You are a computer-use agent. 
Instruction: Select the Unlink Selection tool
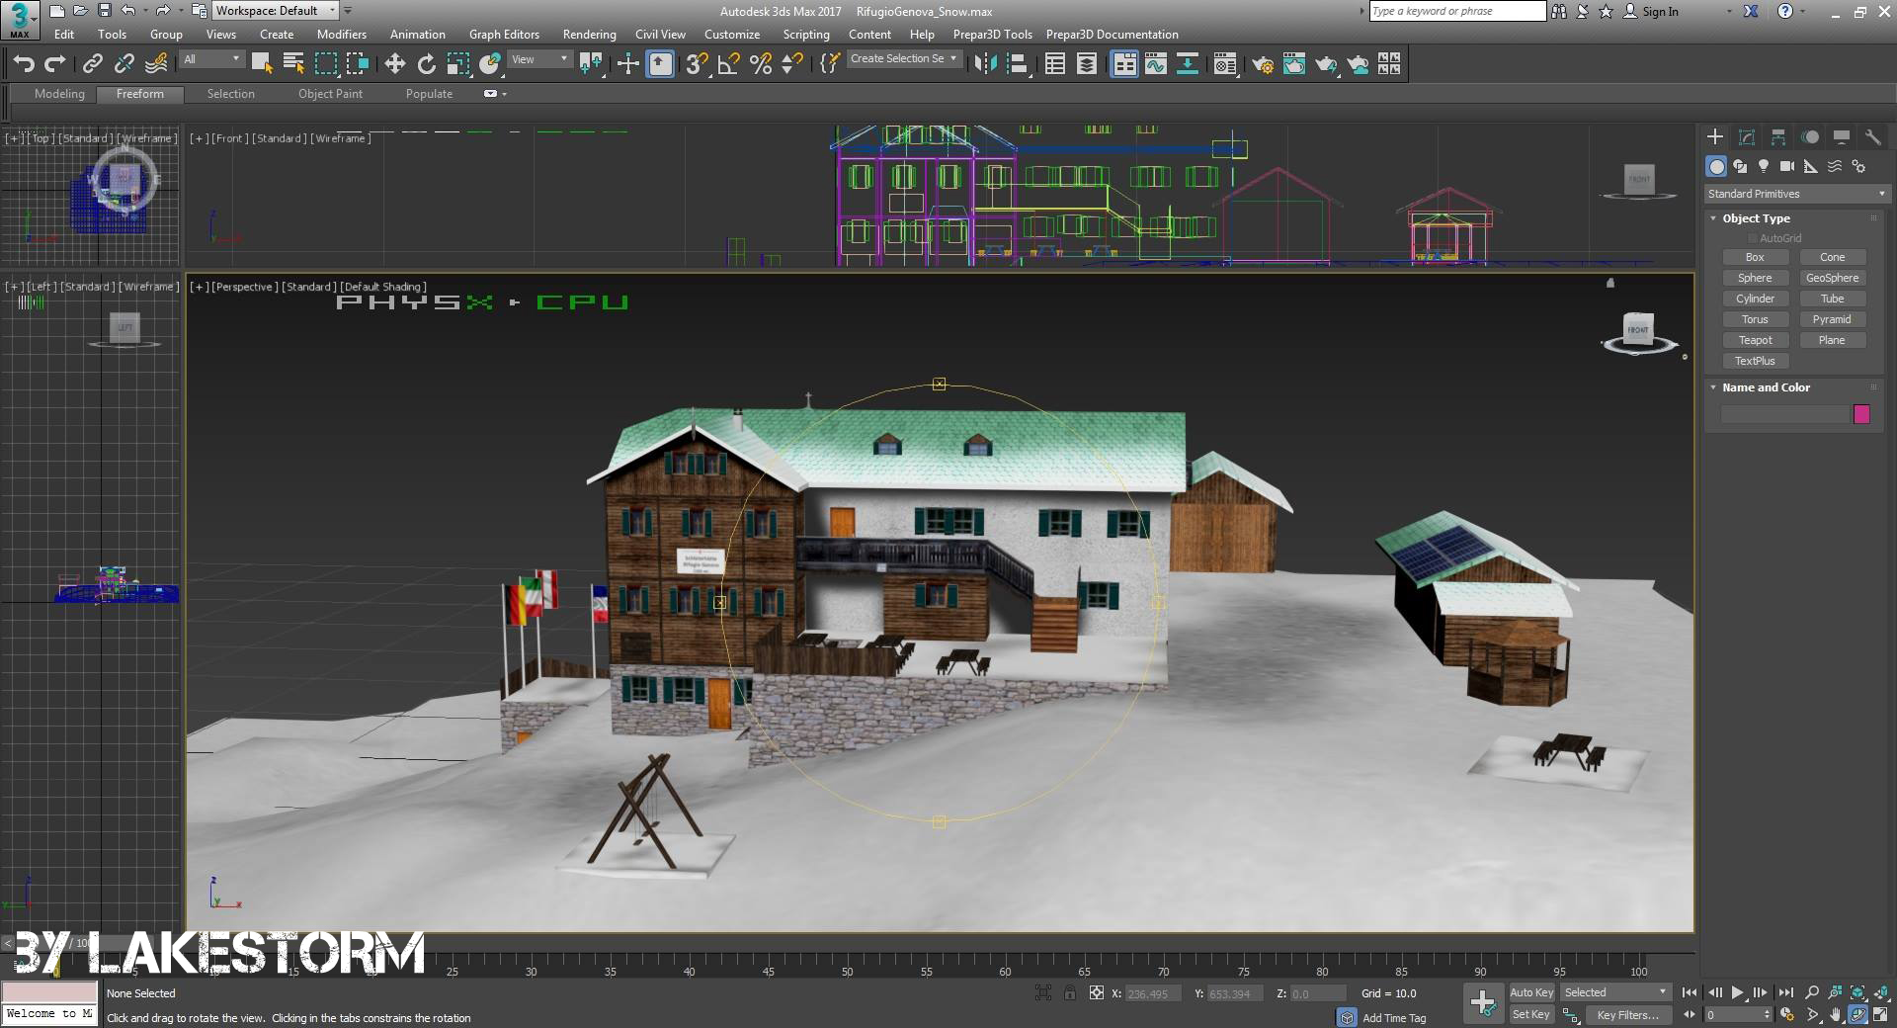tap(124, 64)
